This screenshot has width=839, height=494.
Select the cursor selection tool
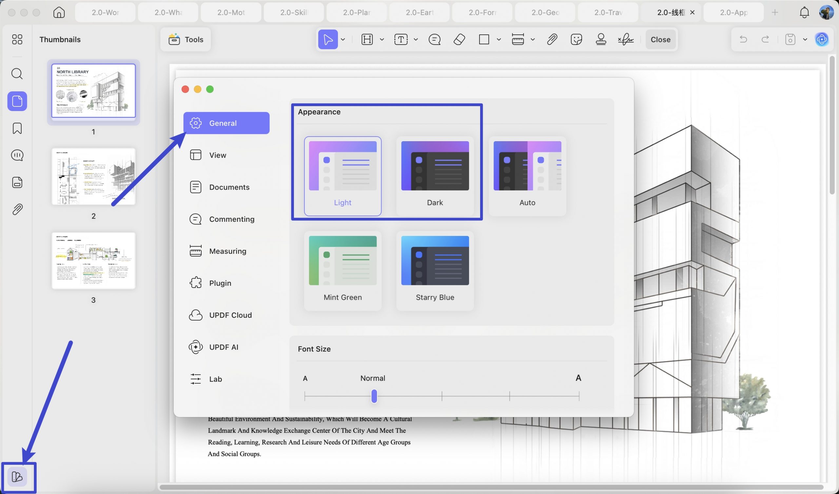(x=328, y=39)
